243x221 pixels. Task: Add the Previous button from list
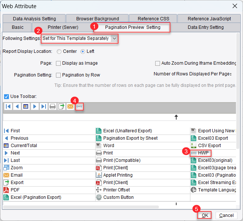(x=49, y=138)
